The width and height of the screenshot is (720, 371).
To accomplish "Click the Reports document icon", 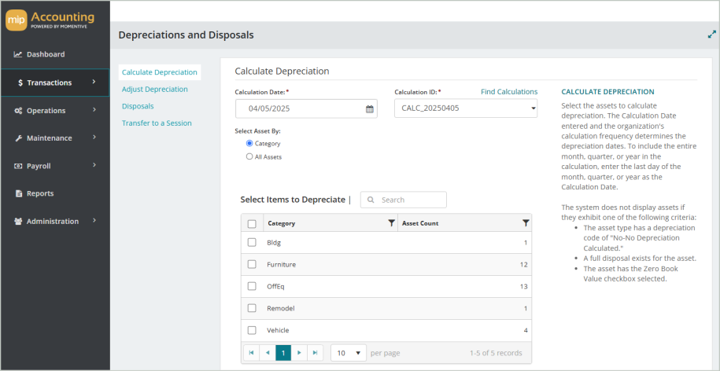I will (18, 193).
